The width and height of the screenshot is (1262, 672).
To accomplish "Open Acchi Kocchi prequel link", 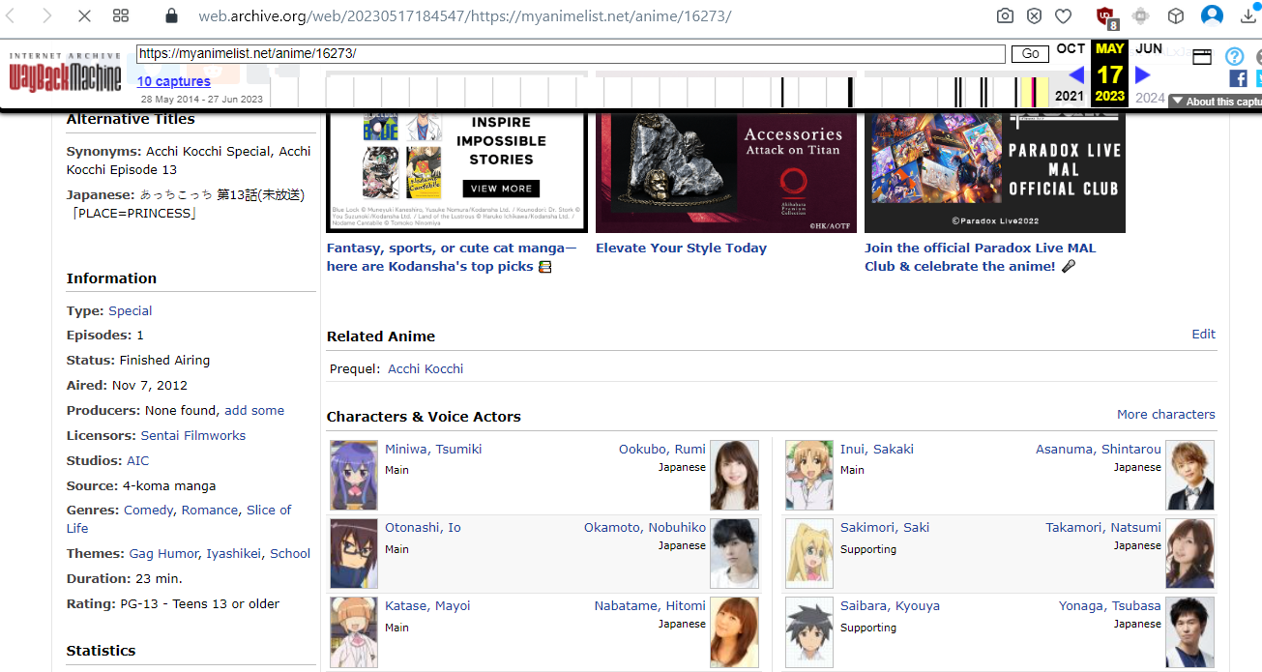I will 426,369.
